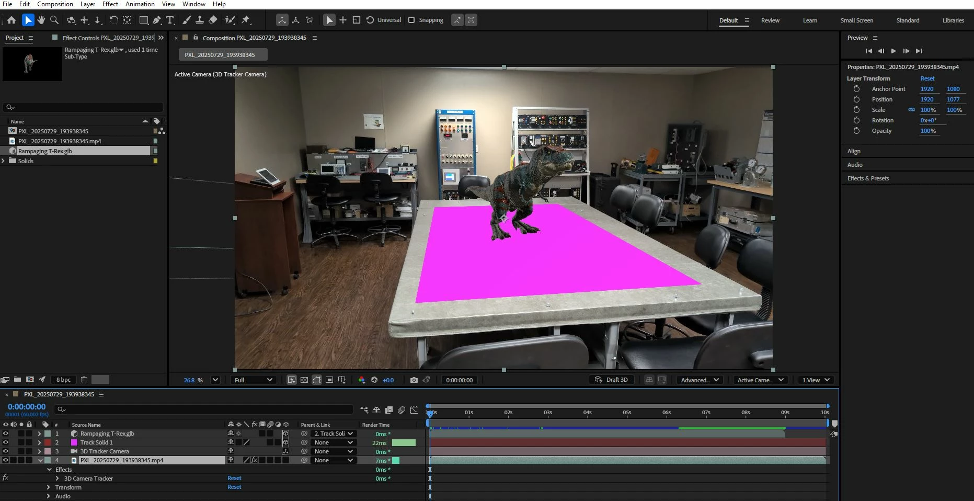Screen dimensions: 974x501
Task: Hide the Rampaging T-Rex.glb layer
Action: click(6, 434)
